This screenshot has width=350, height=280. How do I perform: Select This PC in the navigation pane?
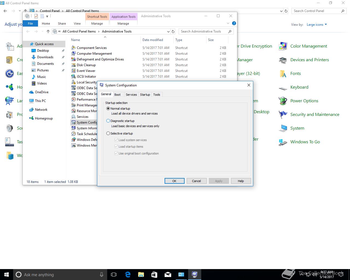(x=40, y=101)
